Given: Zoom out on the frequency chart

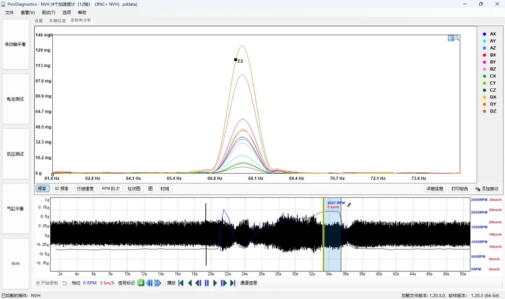Looking at the screenshot, I should point(456,38).
